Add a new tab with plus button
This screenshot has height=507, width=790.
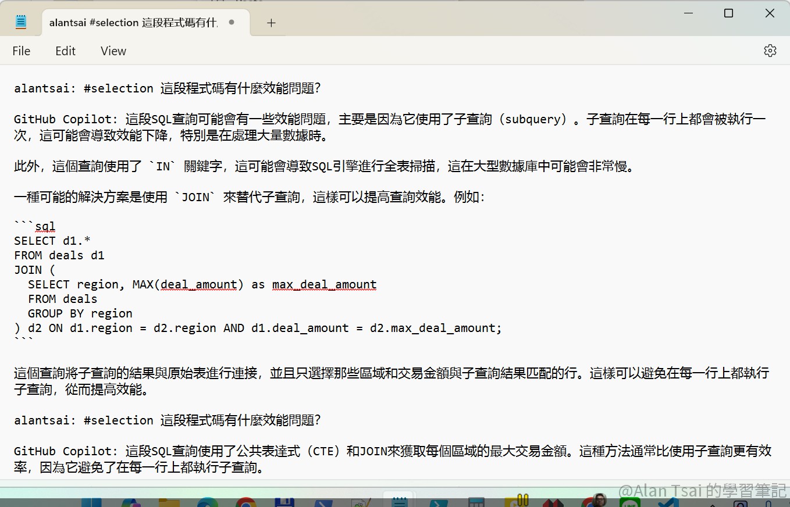tap(271, 23)
